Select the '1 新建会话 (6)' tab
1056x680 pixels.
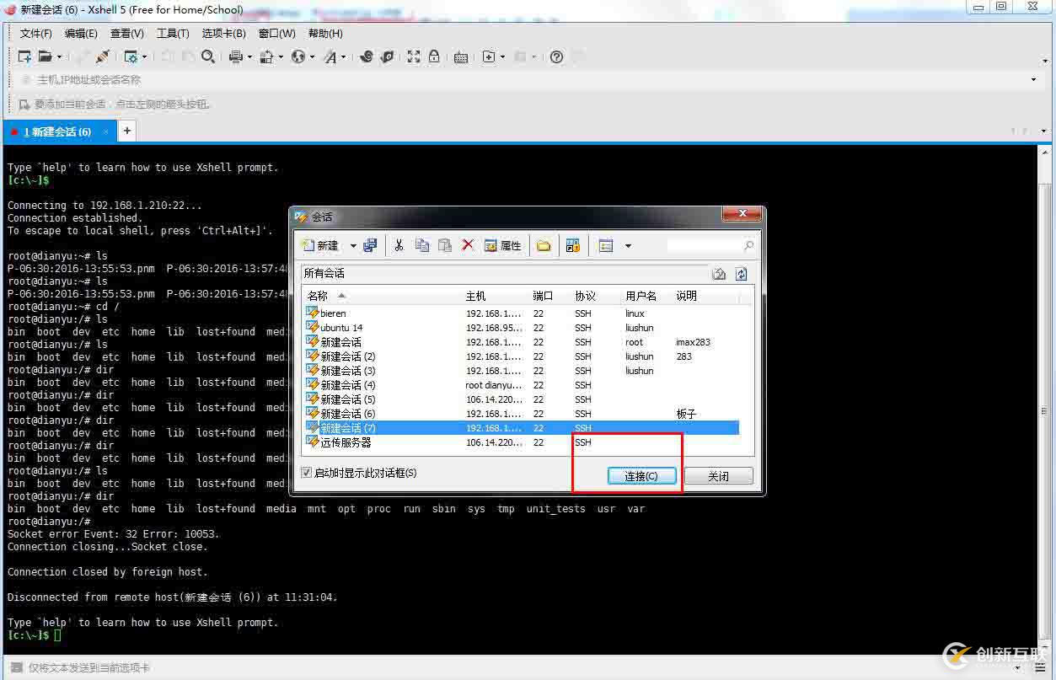[58, 131]
